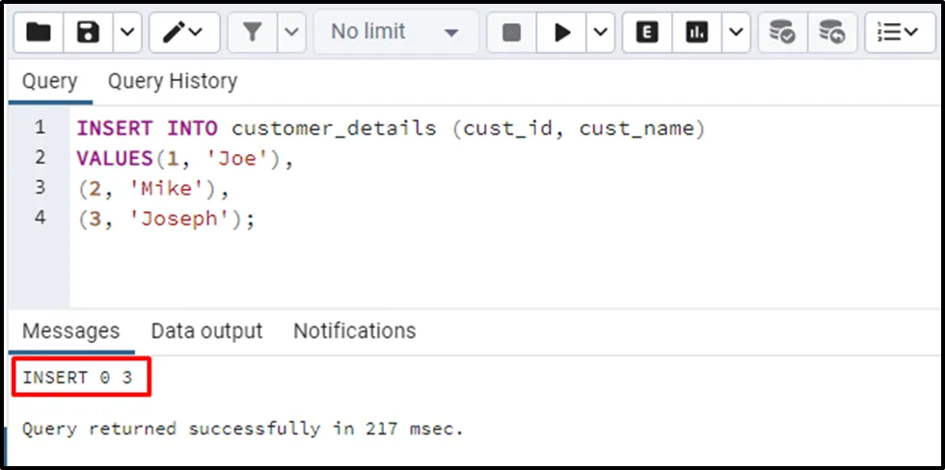Open the Edit pencil tool menu
945x470 pixels.
point(182,33)
